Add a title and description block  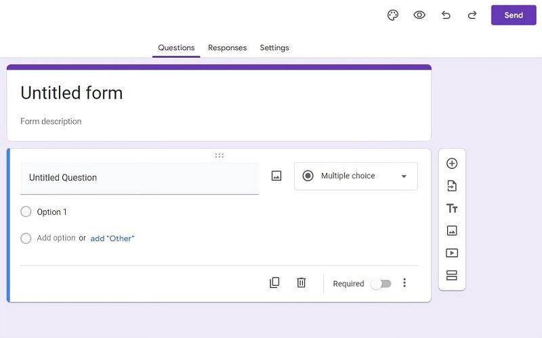452,208
